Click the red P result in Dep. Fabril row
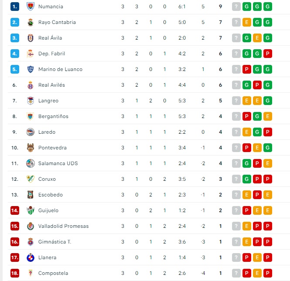This screenshot has height=281, width=290. click(268, 54)
